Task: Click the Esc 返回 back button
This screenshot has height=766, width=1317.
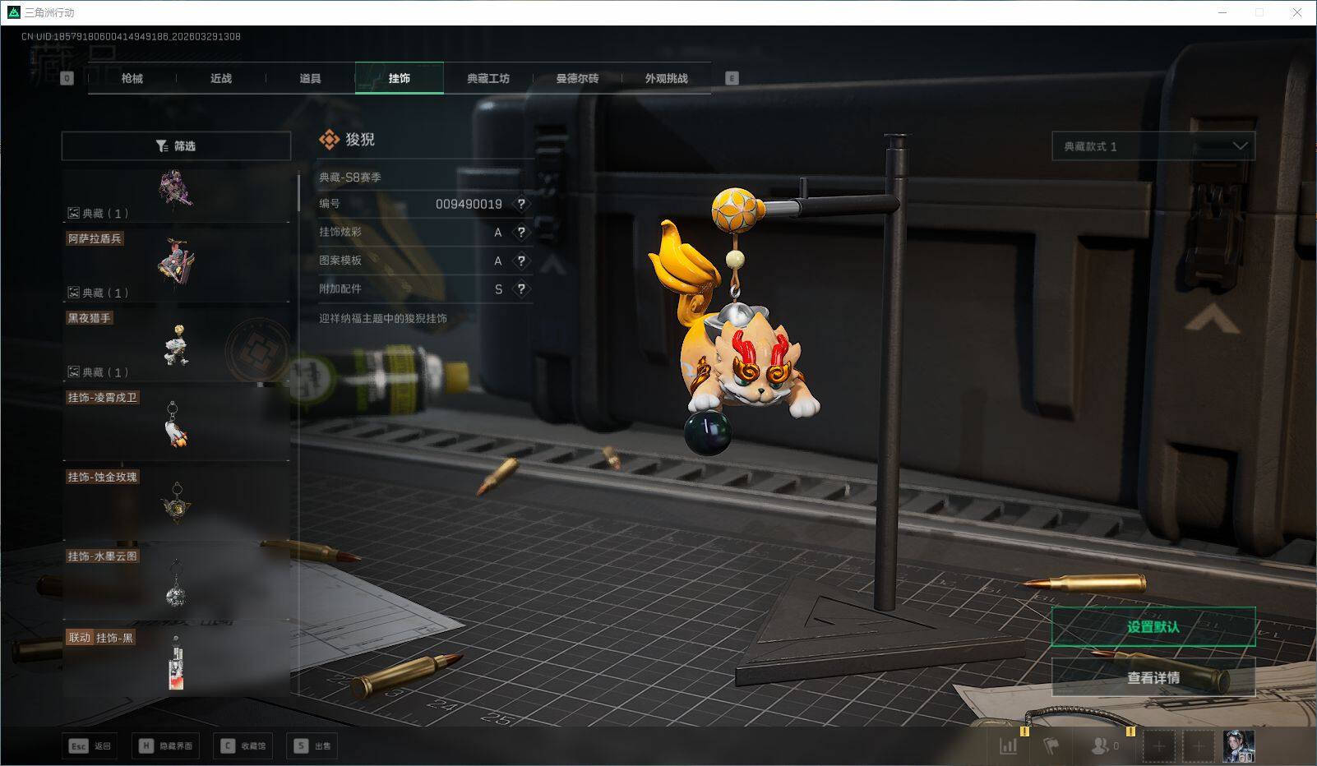Action: [90, 746]
